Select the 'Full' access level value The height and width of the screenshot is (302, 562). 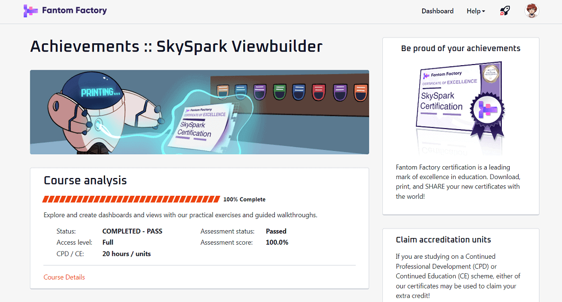[108, 242]
